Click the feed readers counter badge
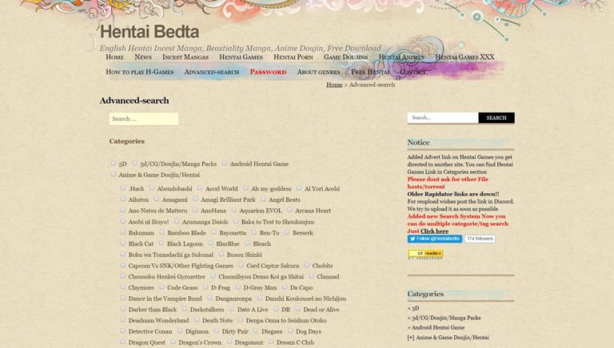This screenshot has height=348, width=614. 425,254
